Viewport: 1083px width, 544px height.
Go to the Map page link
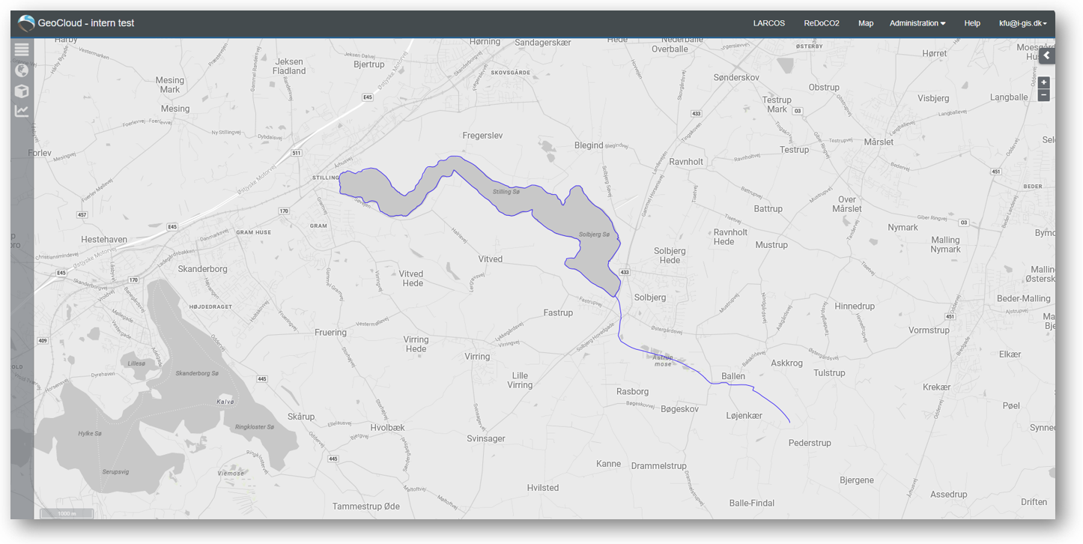(x=866, y=23)
